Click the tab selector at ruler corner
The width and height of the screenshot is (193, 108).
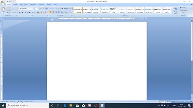click(x=1, y=19)
